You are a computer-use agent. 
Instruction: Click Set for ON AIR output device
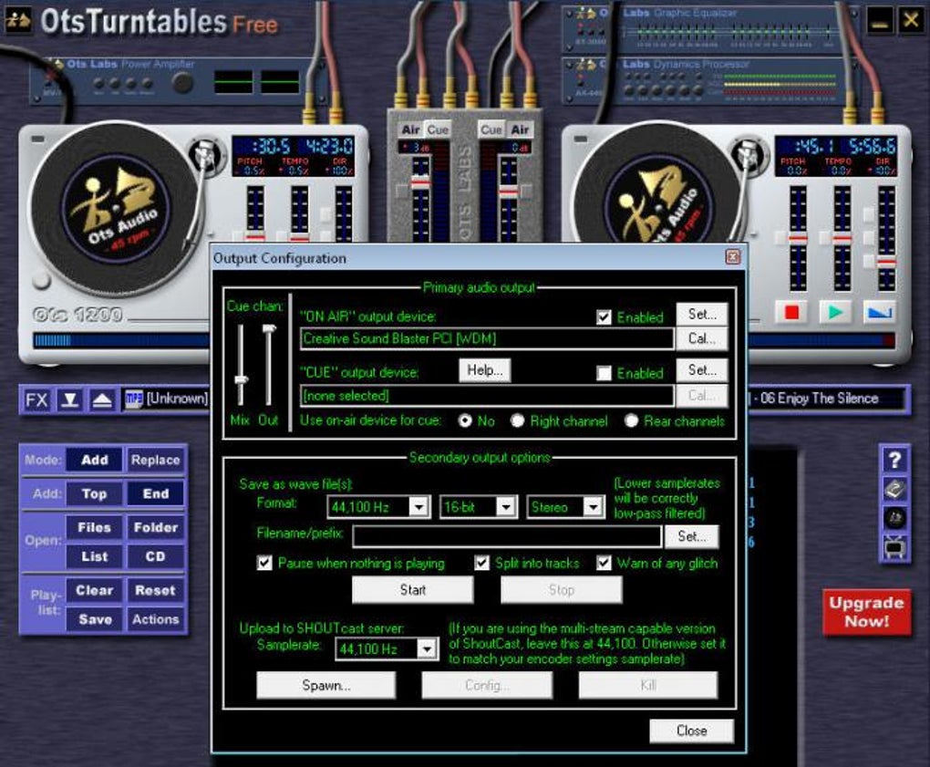point(702,314)
